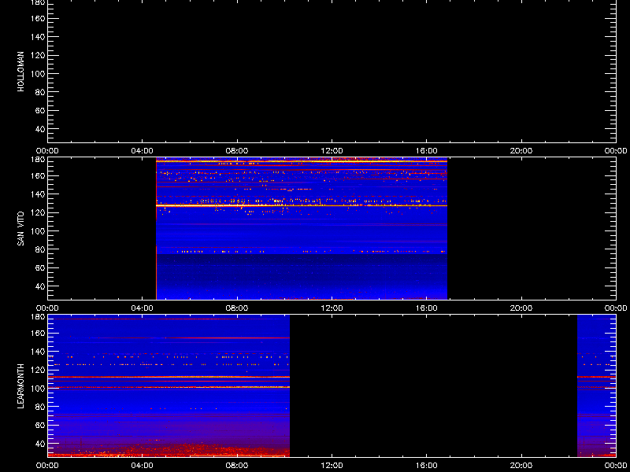The image size is (630, 472).
Task: Select the 60 tick label on HOLLOMAN axis
Action: (40, 110)
